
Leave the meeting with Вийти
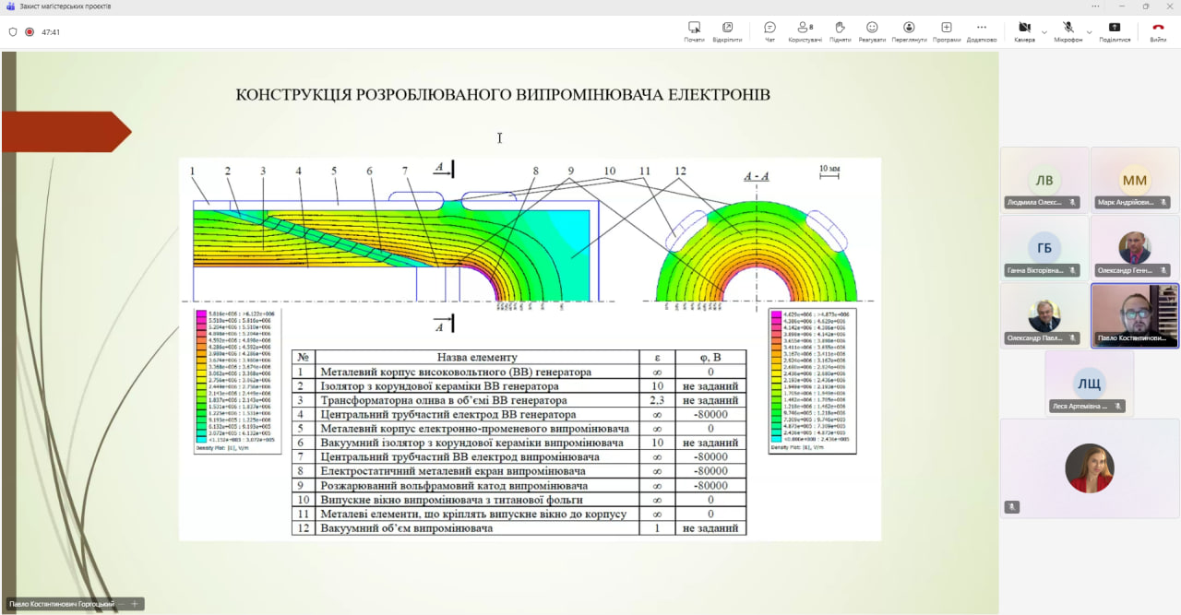(1158, 31)
